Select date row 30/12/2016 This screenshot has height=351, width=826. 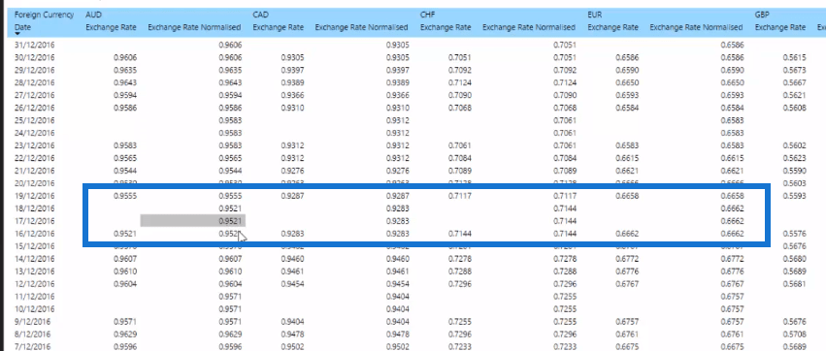pos(34,58)
